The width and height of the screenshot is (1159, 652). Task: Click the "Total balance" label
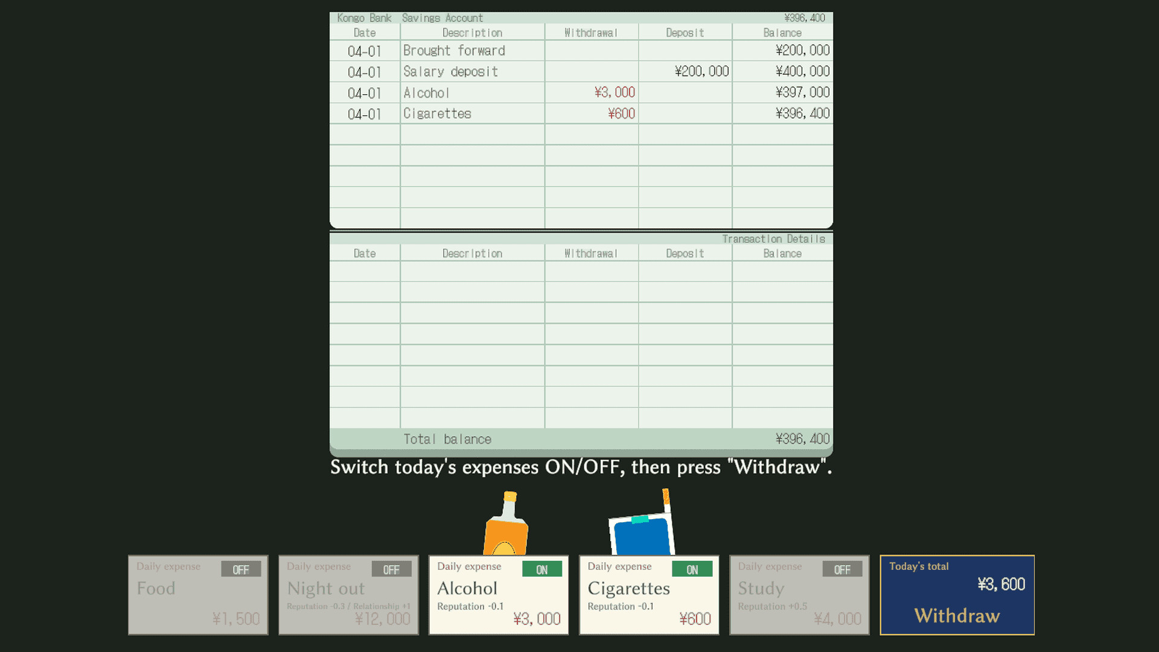coord(447,439)
